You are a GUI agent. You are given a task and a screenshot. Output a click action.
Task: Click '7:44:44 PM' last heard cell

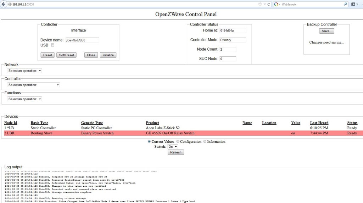(x=319, y=133)
